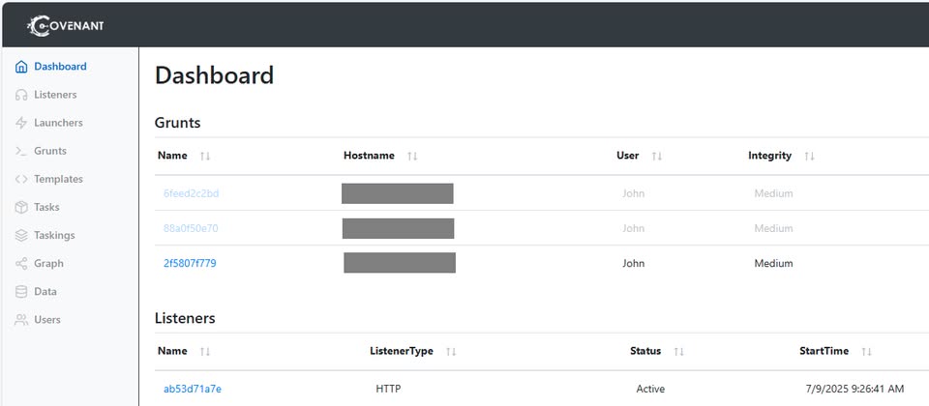Sort Listeners by Status column arrows
Viewport: 929px width, 406px height.
(678, 352)
